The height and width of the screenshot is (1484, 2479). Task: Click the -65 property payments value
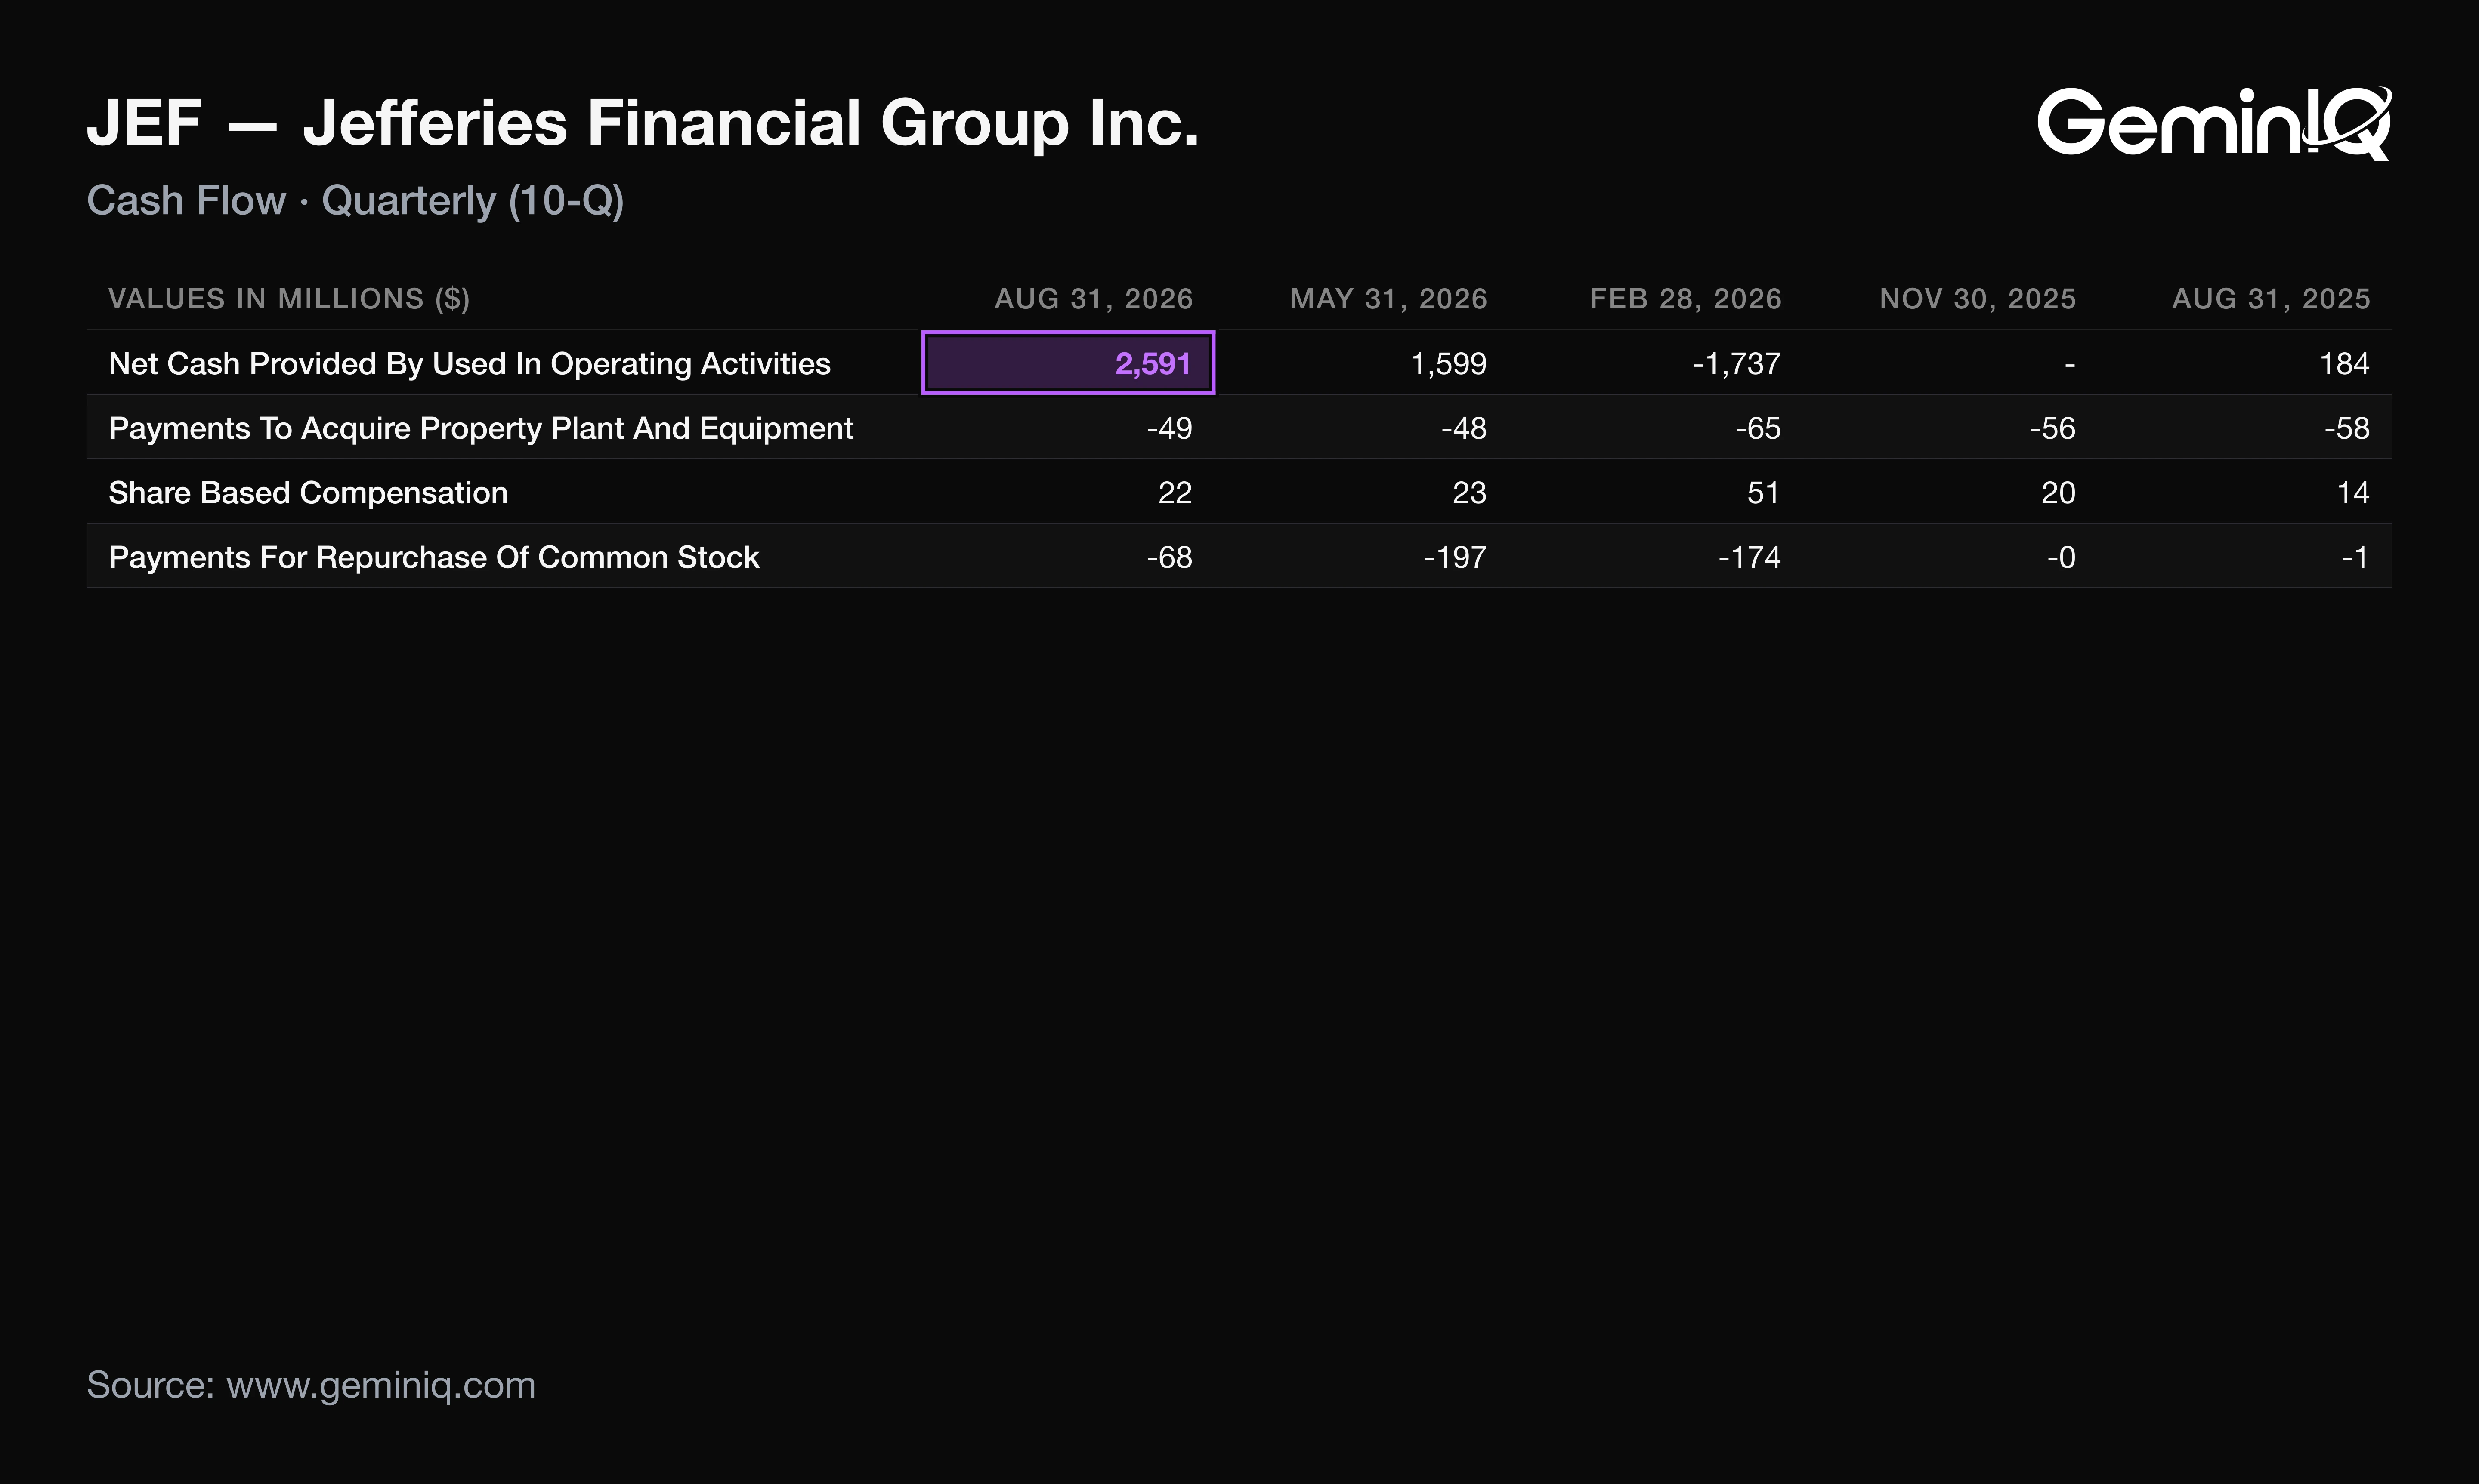1758,428
